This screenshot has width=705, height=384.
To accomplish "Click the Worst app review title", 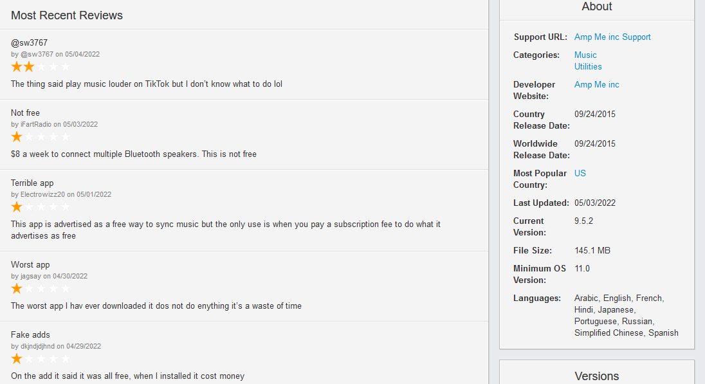I will coord(30,265).
